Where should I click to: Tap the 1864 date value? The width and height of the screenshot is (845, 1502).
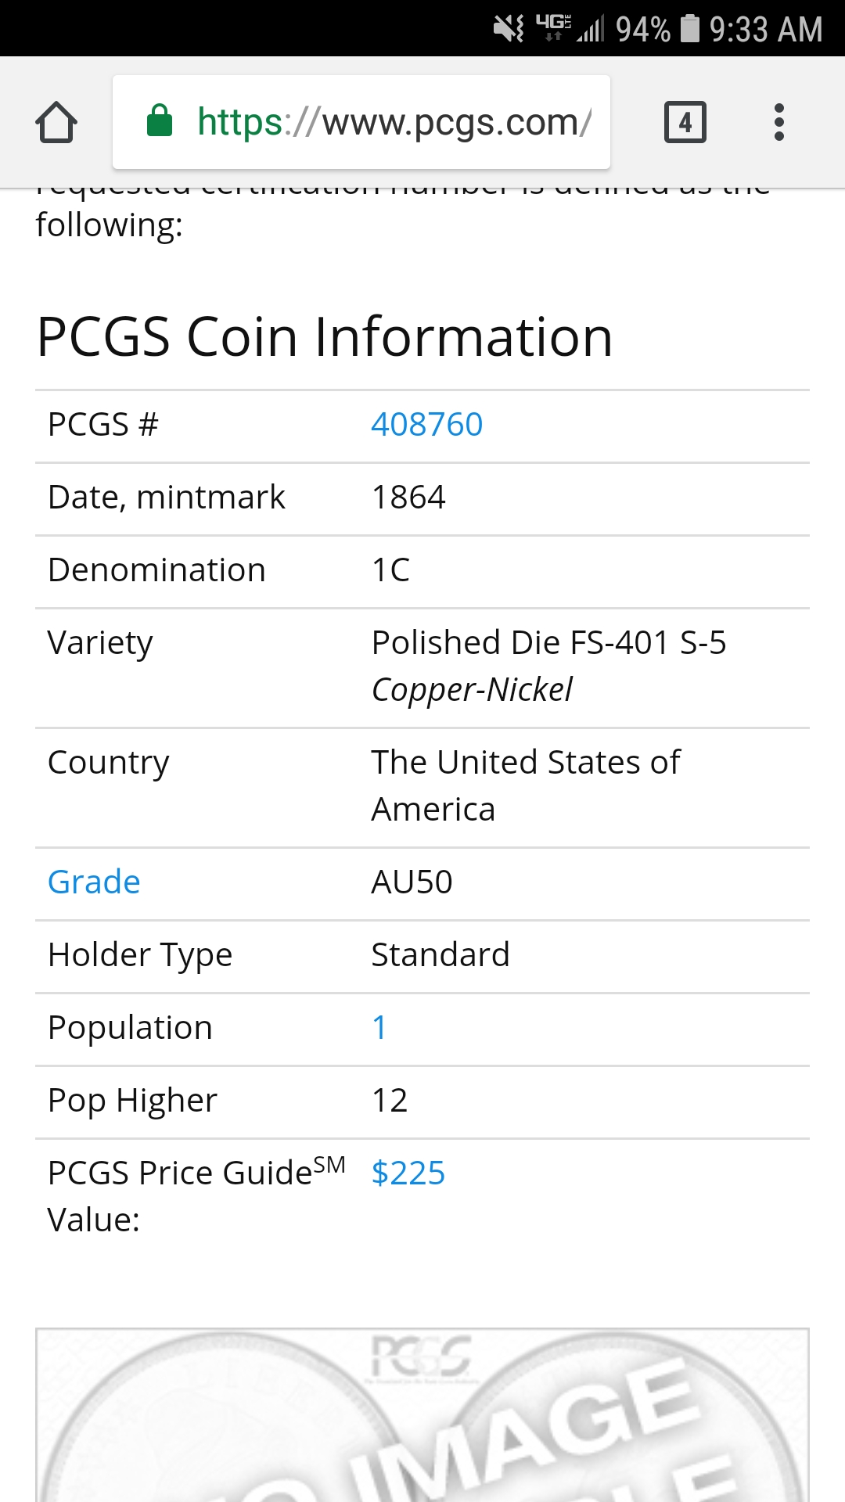pos(408,498)
